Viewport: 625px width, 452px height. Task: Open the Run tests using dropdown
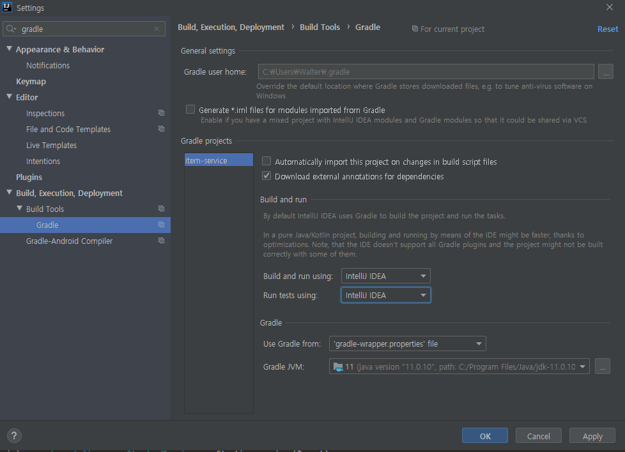[385, 295]
